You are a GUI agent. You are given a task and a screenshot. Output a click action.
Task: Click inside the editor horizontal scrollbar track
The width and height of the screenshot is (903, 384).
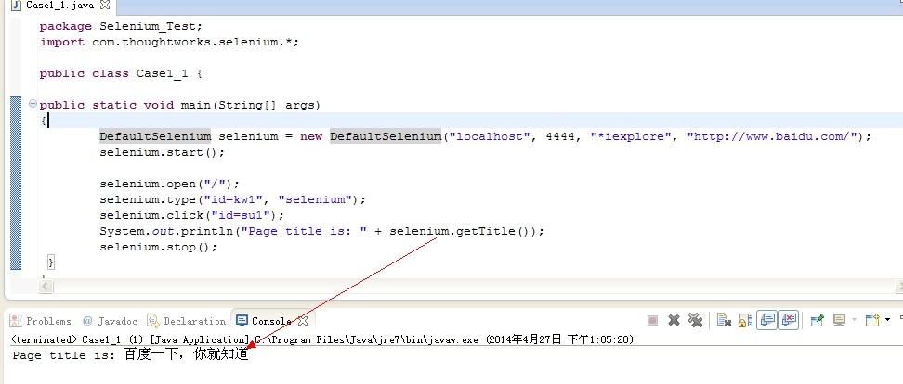coord(474,286)
